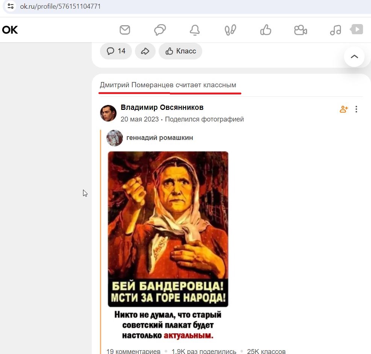Image resolution: width=371 pixels, height=354 pixels.
Task: Open the guests footprints icon
Action: 230,30
